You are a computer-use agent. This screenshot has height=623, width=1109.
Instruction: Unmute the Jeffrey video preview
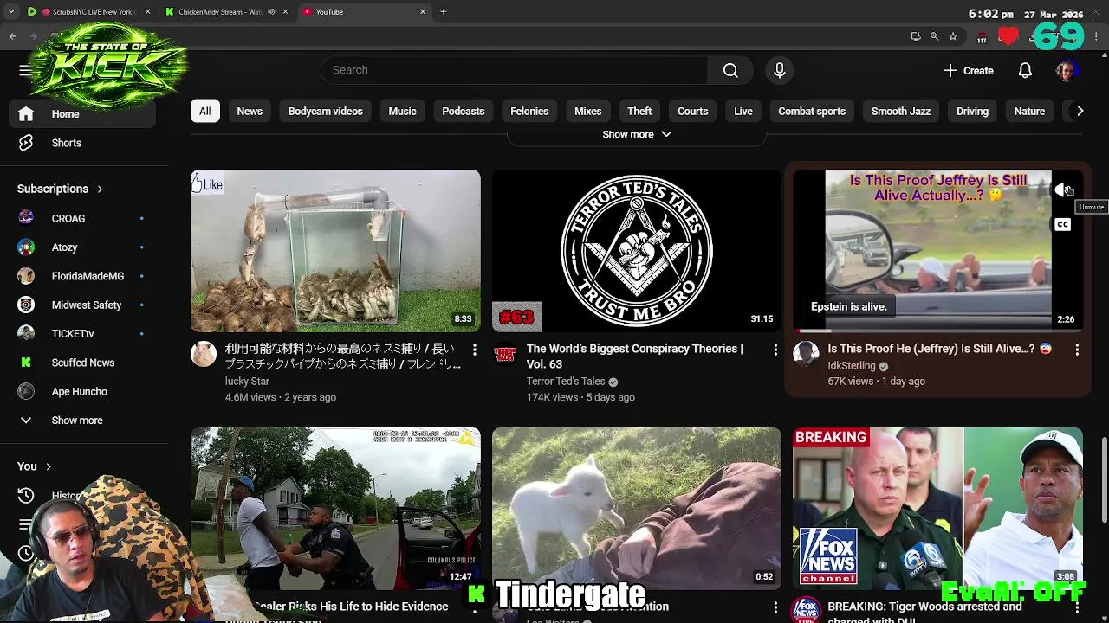click(1063, 190)
